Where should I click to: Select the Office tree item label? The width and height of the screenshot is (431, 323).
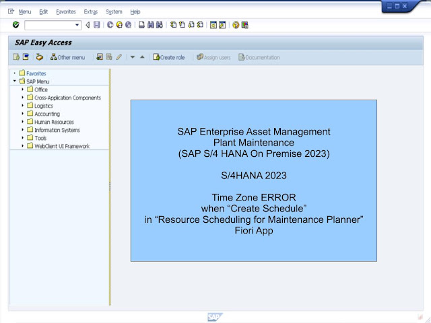coord(41,89)
